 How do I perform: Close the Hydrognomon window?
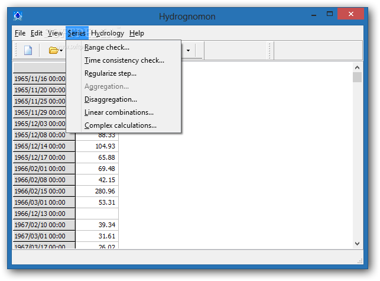click(x=350, y=14)
